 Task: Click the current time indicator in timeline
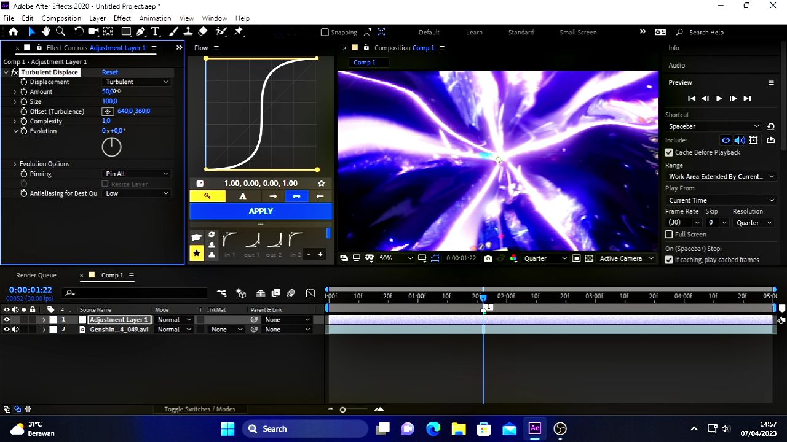pos(483,297)
